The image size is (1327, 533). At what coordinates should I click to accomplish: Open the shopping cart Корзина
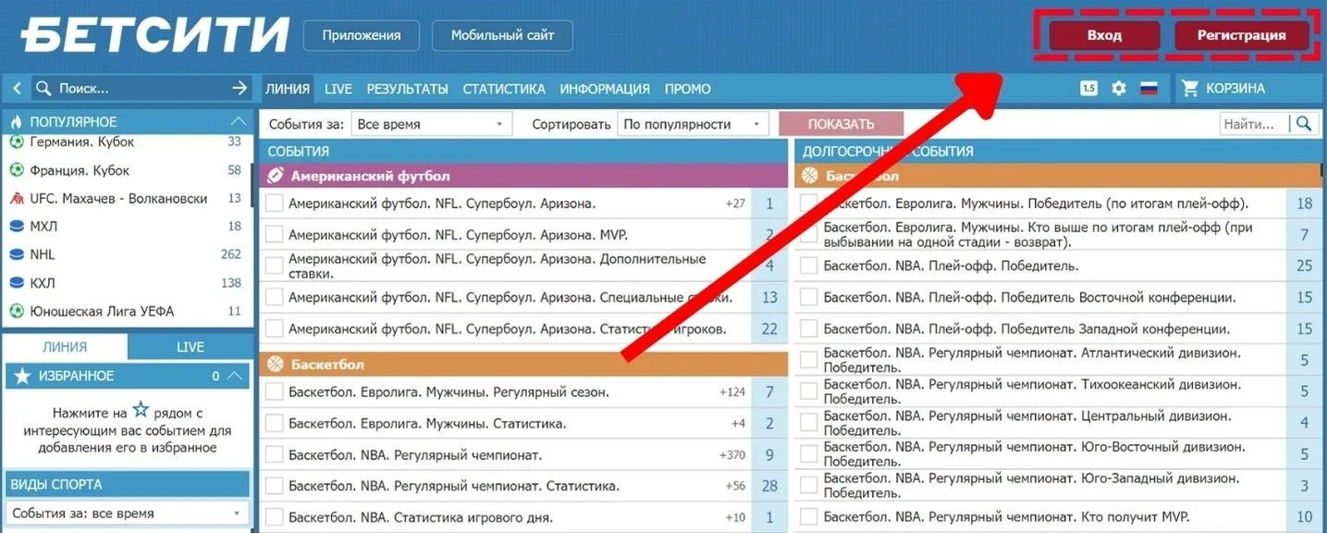pyautogui.click(x=1224, y=89)
